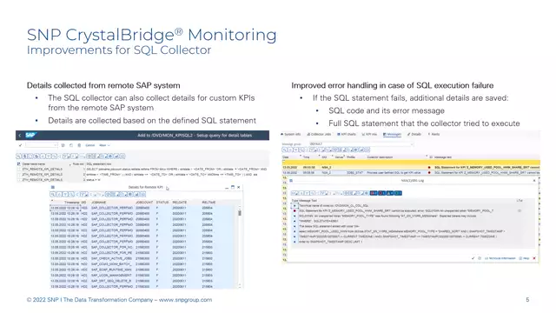Select the SAP_SRT_SEQ_DELETE_B job row
Viewport: 556px width, 313px height.
click(x=142, y=281)
